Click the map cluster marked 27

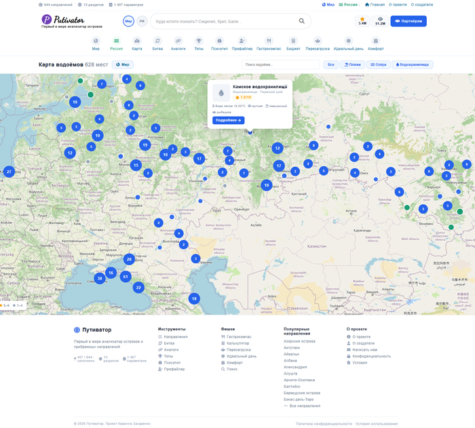click(9, 172)
